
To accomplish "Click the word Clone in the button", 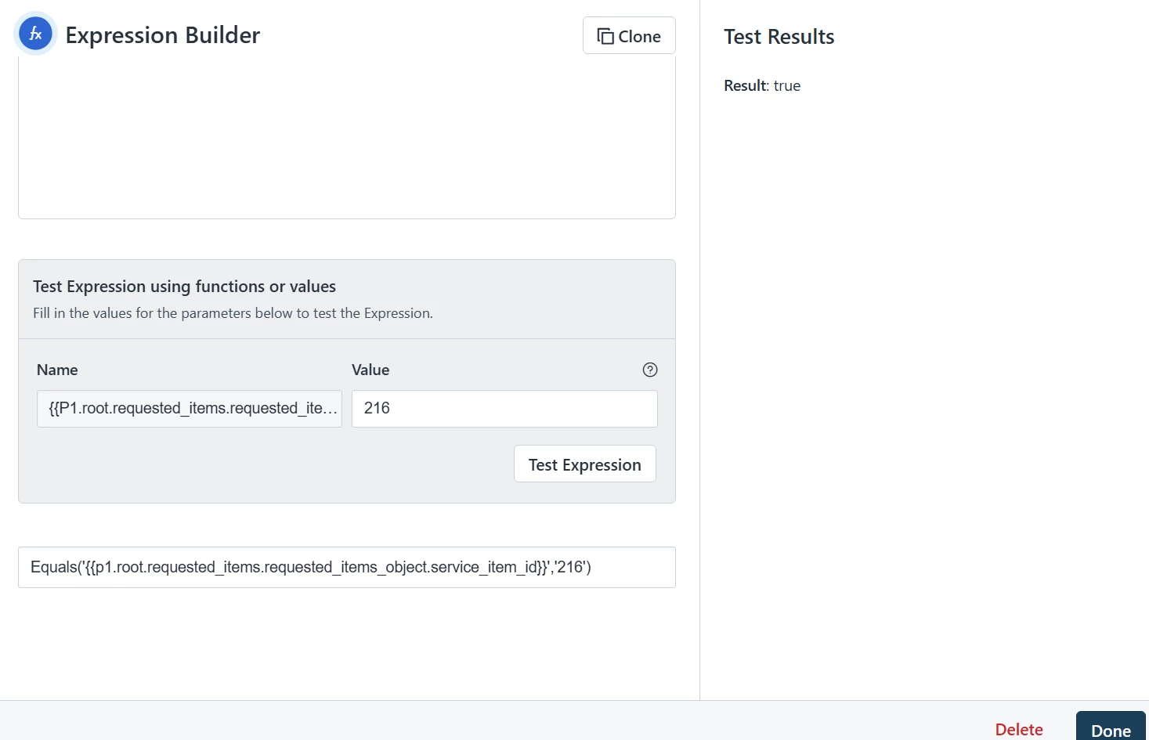I will coord(639,37).
